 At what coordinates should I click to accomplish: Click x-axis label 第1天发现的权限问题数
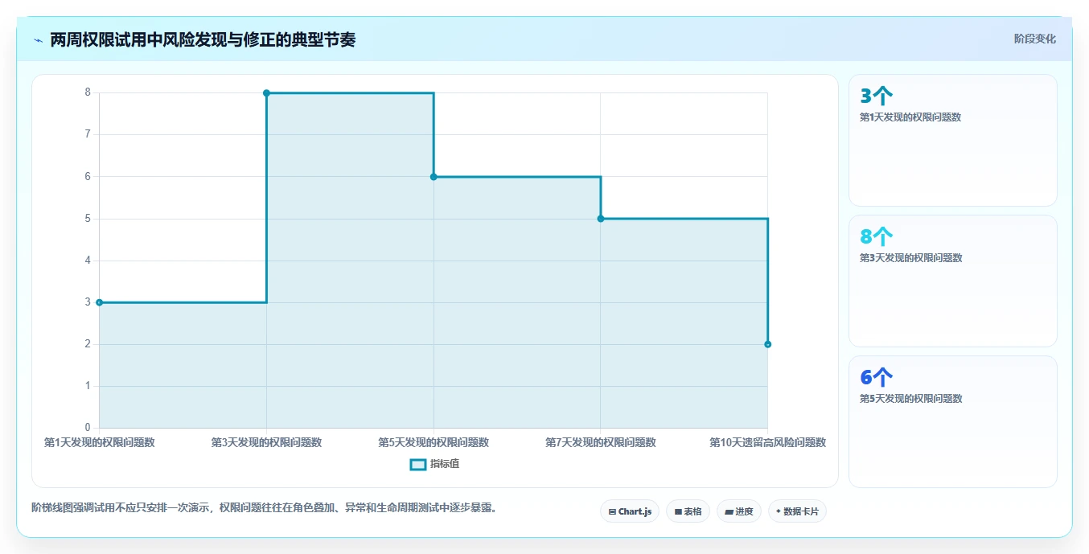[99, 442]
